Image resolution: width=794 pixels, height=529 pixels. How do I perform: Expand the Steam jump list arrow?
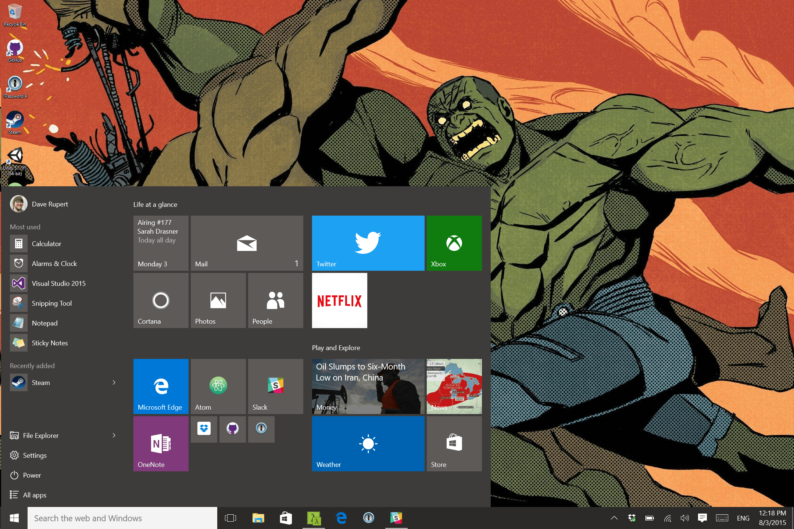[114, 382]
